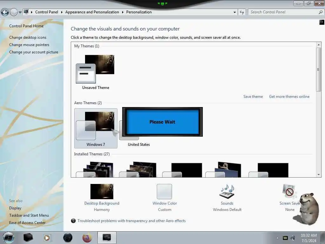Click the monitor icon in system tray
325x244 pixels.
pyautogui.click(x=285, y=238)
